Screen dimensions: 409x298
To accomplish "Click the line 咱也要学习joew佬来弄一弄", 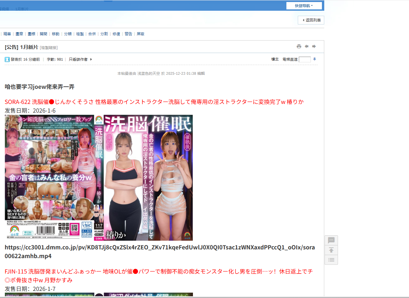I will click(x=40, y=87).
